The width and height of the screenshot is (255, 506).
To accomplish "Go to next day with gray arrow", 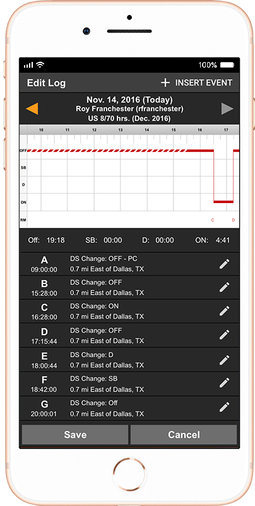I will pyautogui.click(x=227, y=109).
